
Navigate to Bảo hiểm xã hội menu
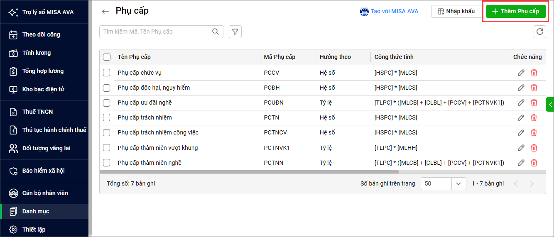click(43, 171)
